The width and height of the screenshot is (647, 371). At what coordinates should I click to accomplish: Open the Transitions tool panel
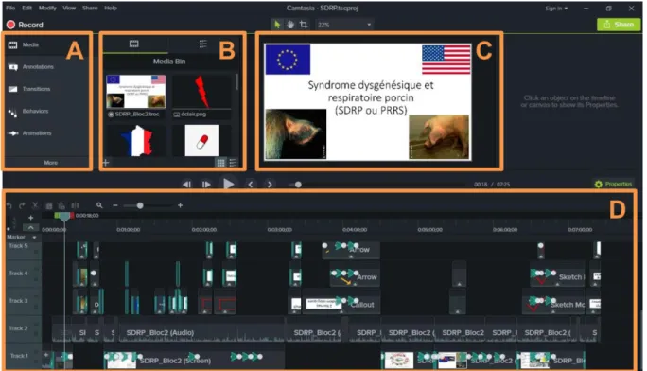pos(36,89)
